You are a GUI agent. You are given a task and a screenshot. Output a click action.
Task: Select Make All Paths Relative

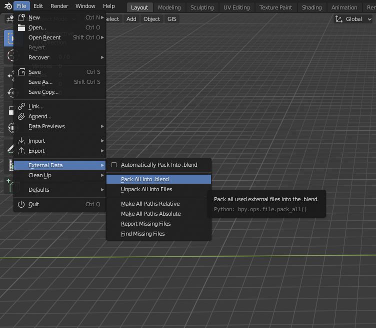(x=158, y=204)
